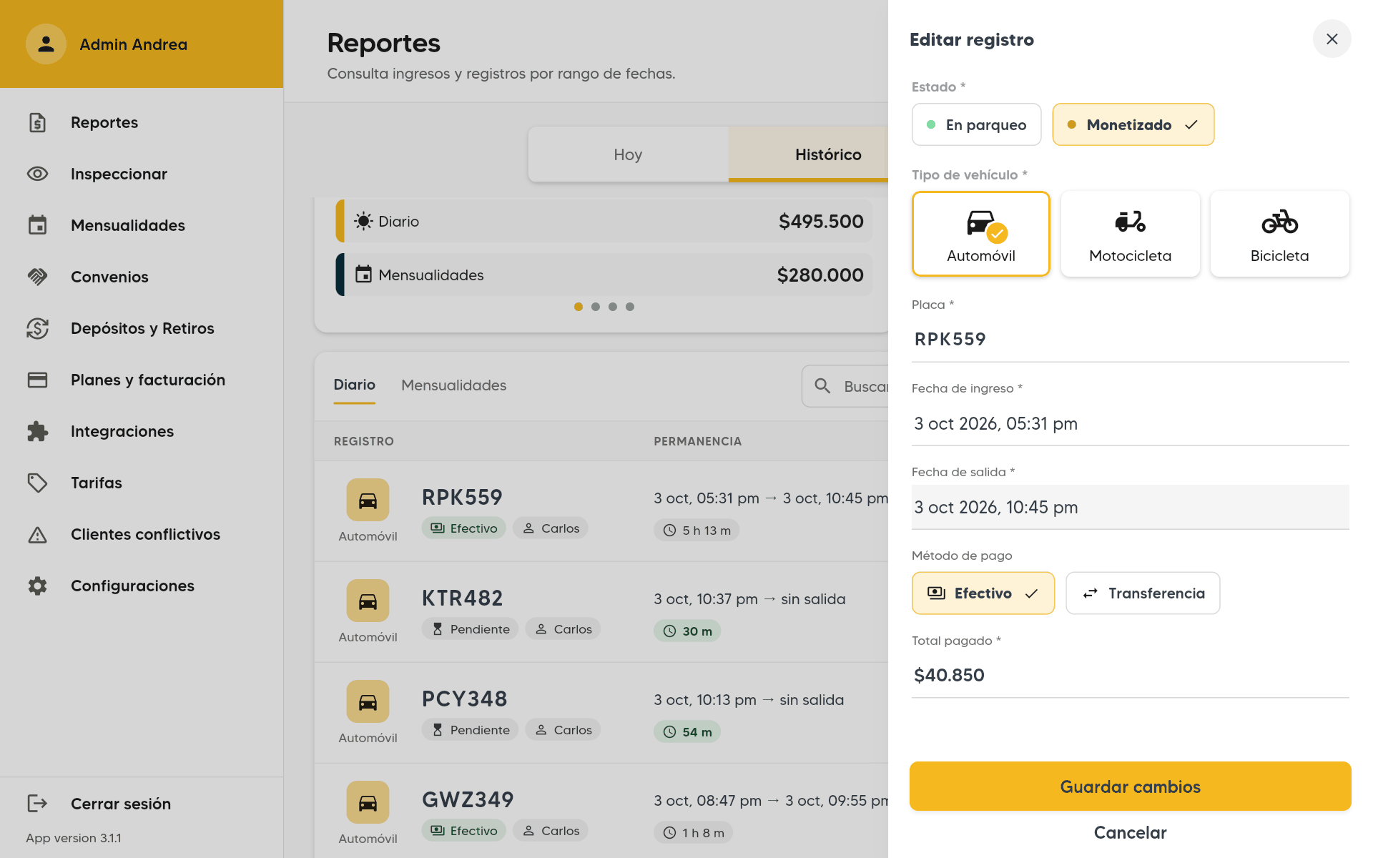The image size is (1373, 858).
Task: Click the RPK559 plate in table
Action: click(x=462, y=497)
